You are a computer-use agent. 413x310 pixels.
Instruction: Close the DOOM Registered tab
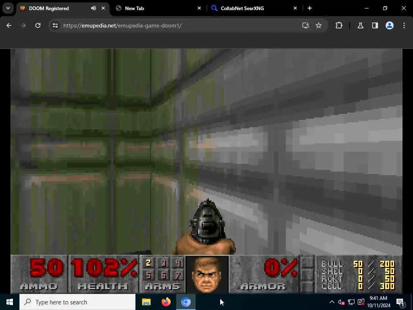click(x=103, y=8)
